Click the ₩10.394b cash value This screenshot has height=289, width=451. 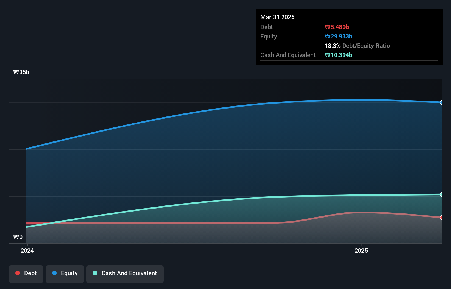(338, 55)
